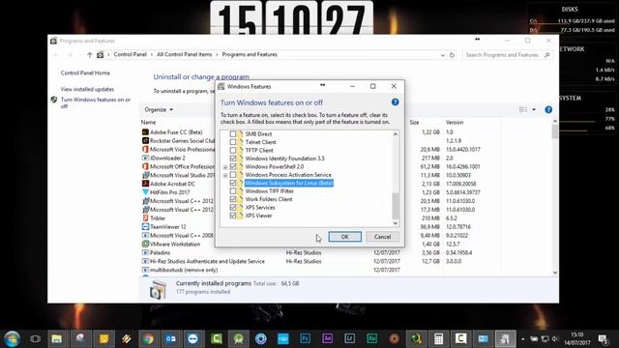Uncheck XPS Viewer checkbox
619x348 pixels.
point(233,216)
